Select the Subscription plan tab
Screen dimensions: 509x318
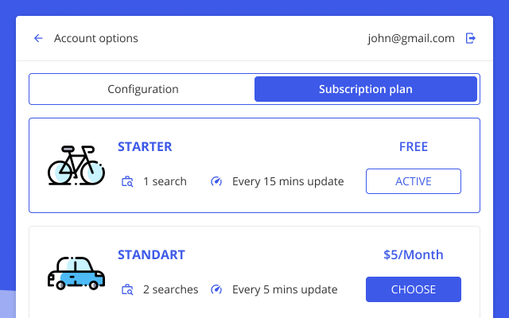click(x=366, y=89)
